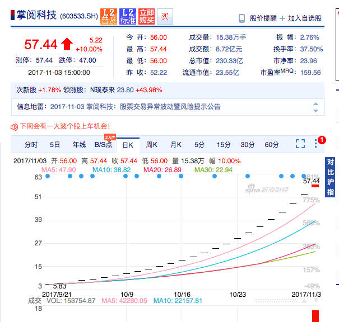Switch to the 5分 chart tab

click(x=199, y=144)
